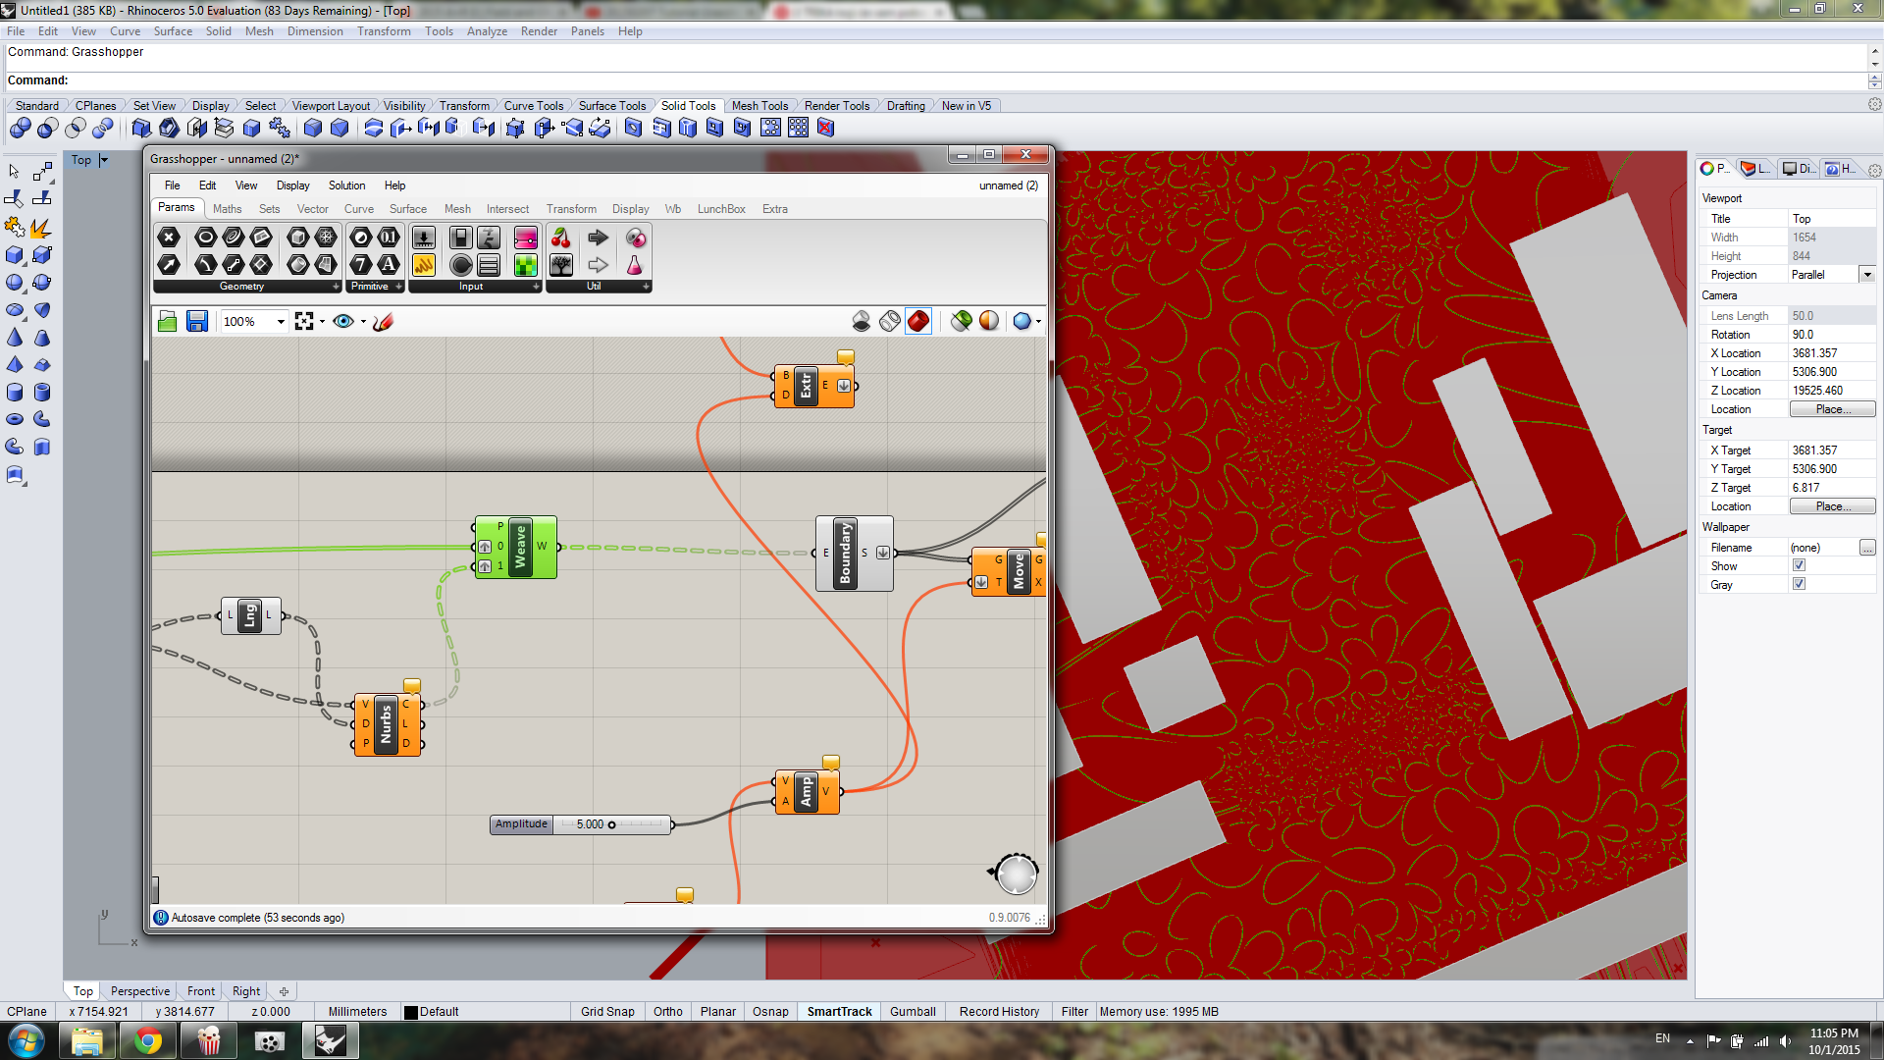Click the Text 'A' parameter icon in Primitive
This screenshot has width=1884, height=1060.
point(389,264)
